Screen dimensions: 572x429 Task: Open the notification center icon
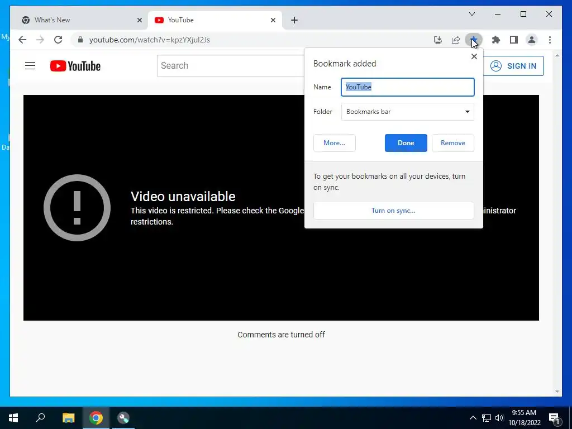pos(555,418)
